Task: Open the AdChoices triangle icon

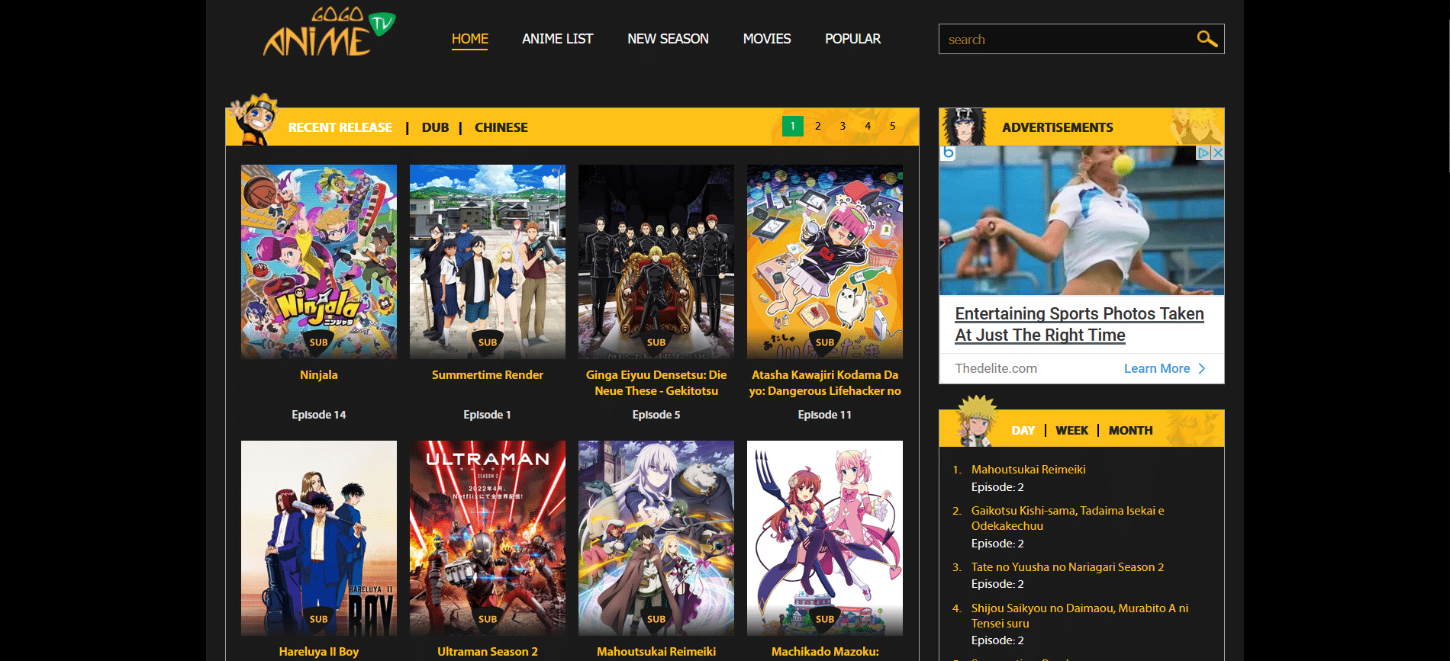Action: (1204, 152)
